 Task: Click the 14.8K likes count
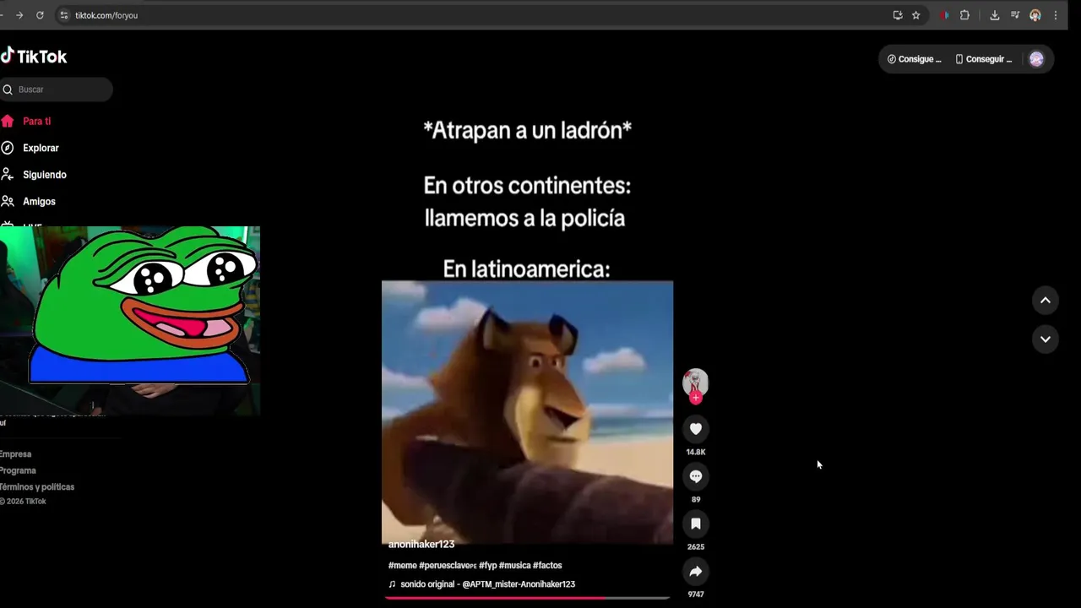[x=696, y=452]
